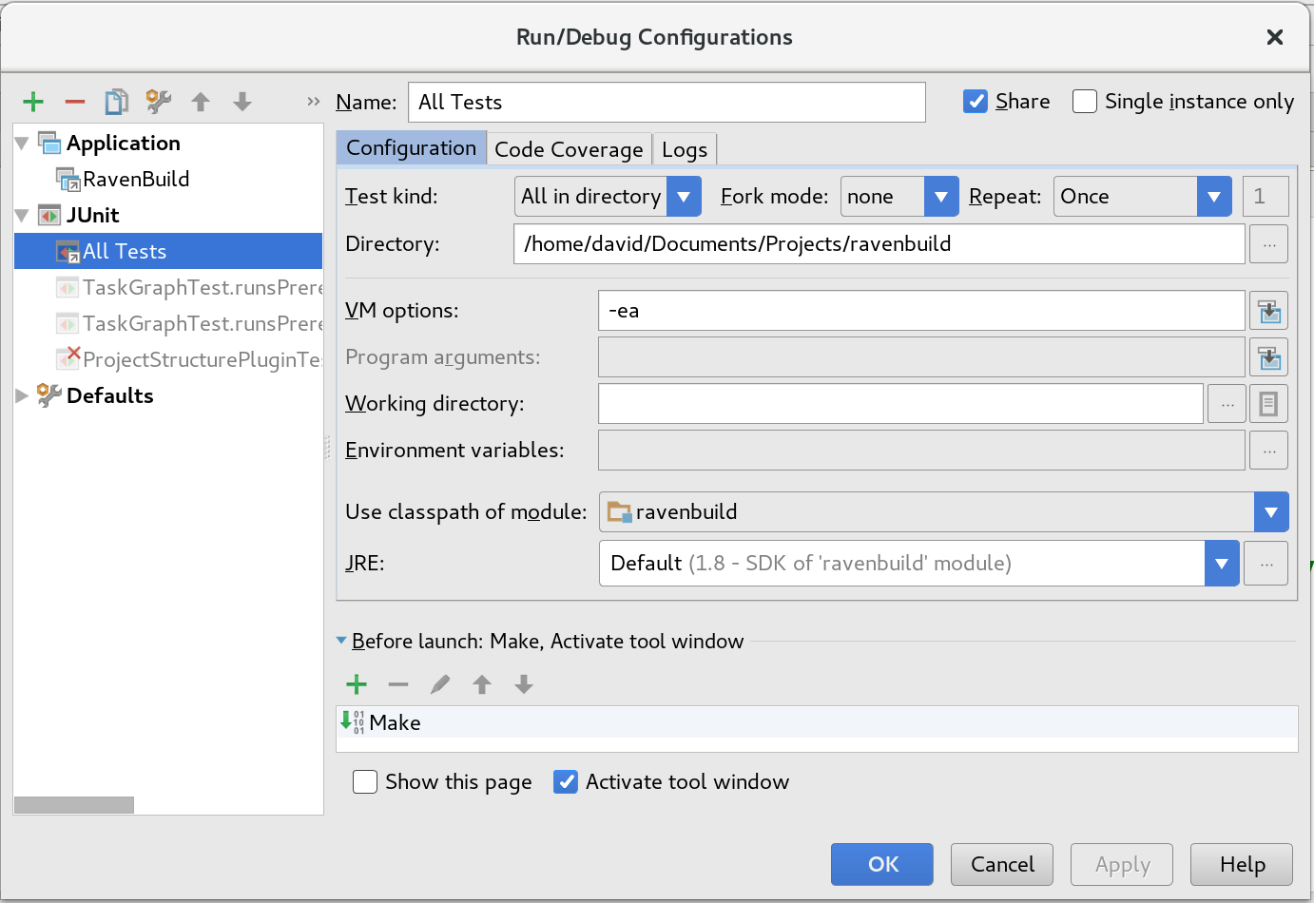Open Help for this dialog
Viewport: 1314px width, 903px height.
tap(1242, 865)
